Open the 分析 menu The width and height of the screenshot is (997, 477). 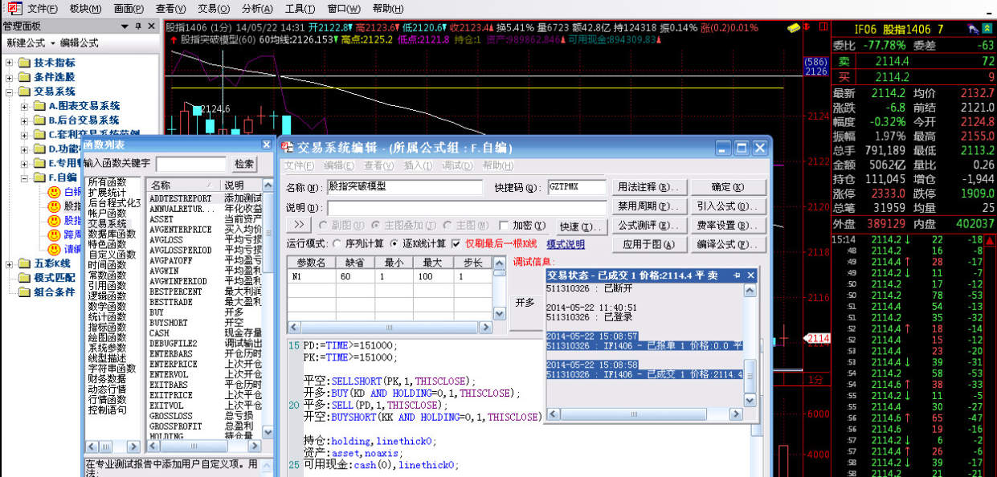pyautogui.click(x=256, y=9)
